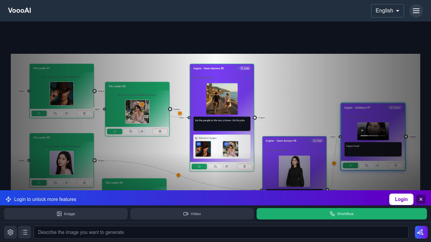This screenshot has height=242, width=431.
Task: Switch to the Video tab
Action: pyautogui.click(x=192, y=213)
